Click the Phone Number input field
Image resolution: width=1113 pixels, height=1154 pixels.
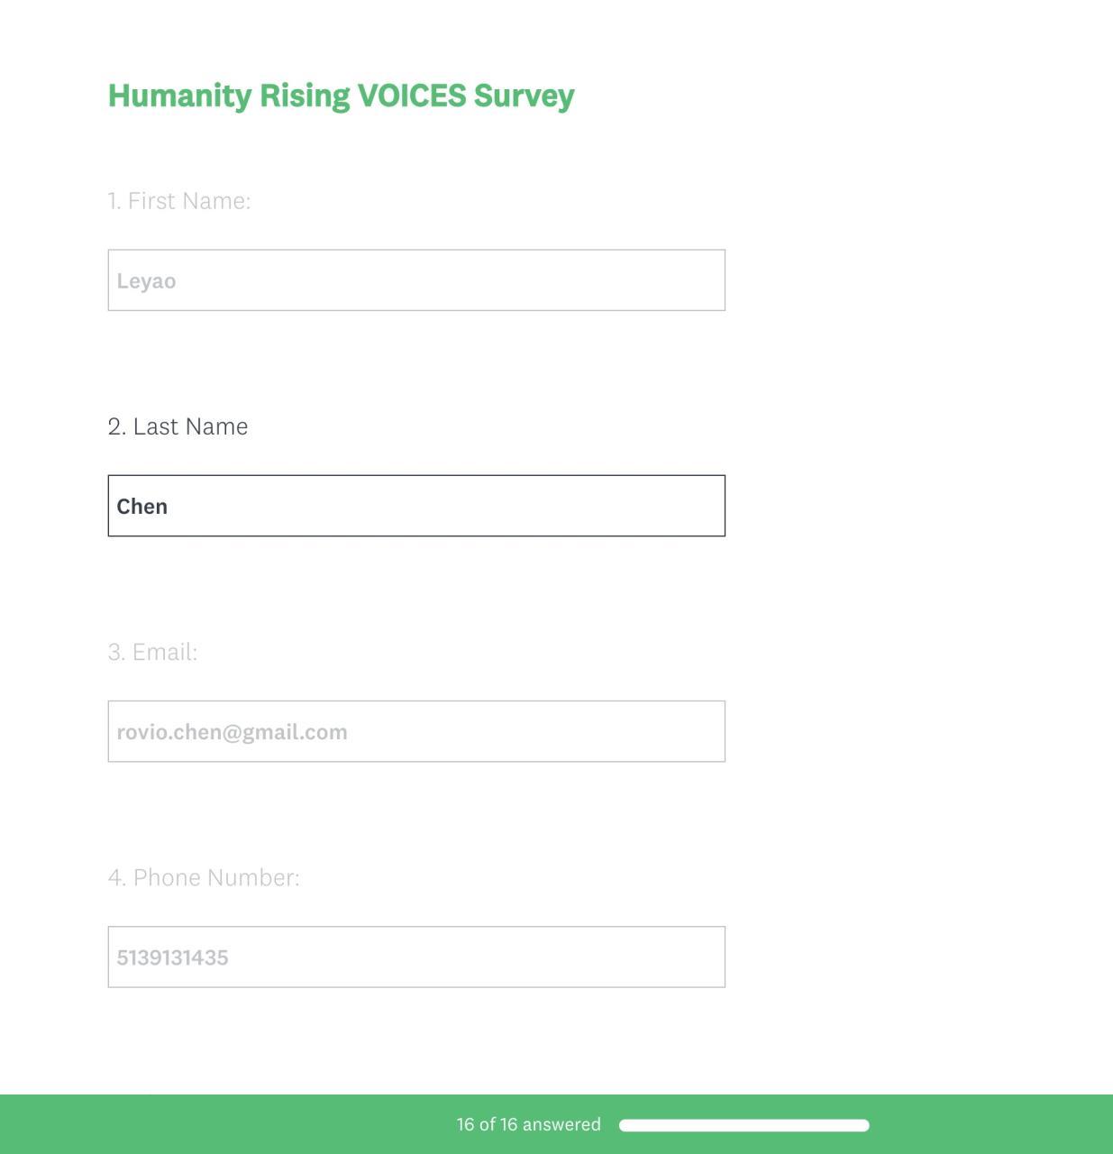click(x=416, y=957)
